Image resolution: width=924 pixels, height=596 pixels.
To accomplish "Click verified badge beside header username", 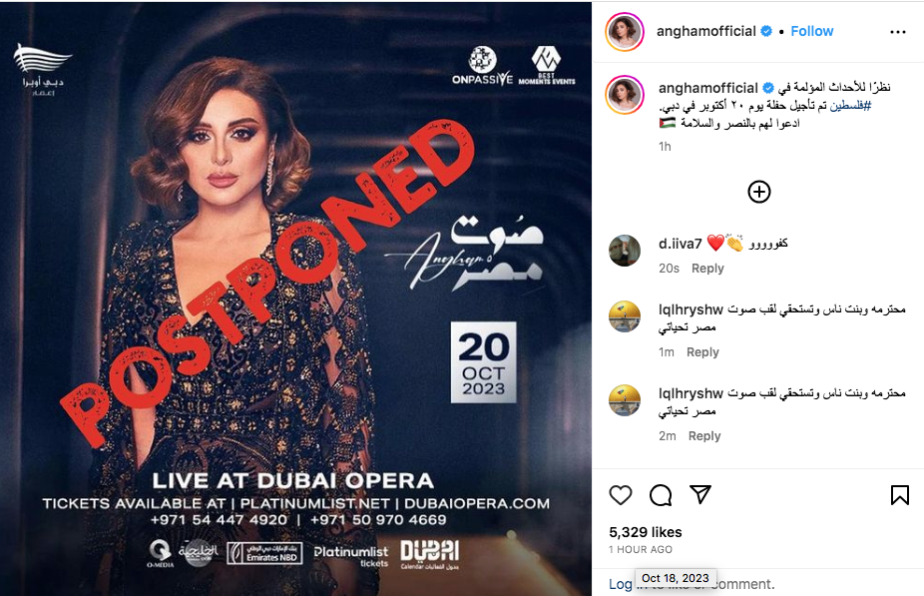I will (x=766, y=31).
